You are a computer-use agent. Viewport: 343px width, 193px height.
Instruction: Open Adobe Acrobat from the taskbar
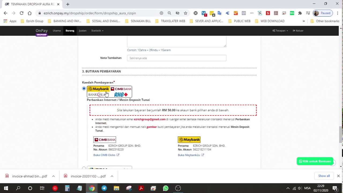click(141, 188)
